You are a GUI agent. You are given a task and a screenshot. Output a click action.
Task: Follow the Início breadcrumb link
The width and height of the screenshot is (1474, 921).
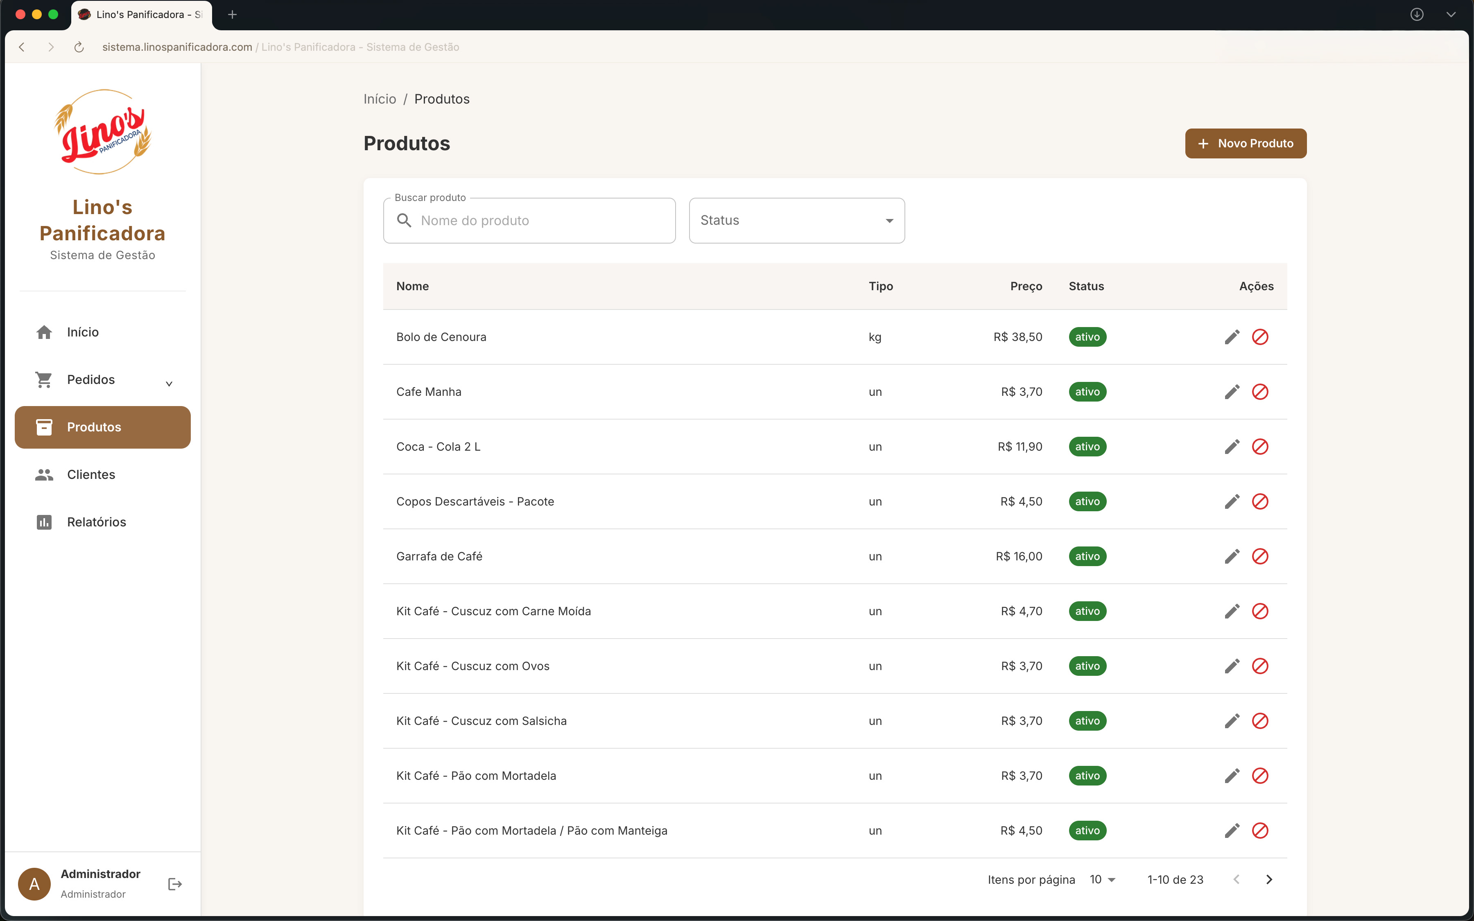pyautogui.click(x=380, y=99)
